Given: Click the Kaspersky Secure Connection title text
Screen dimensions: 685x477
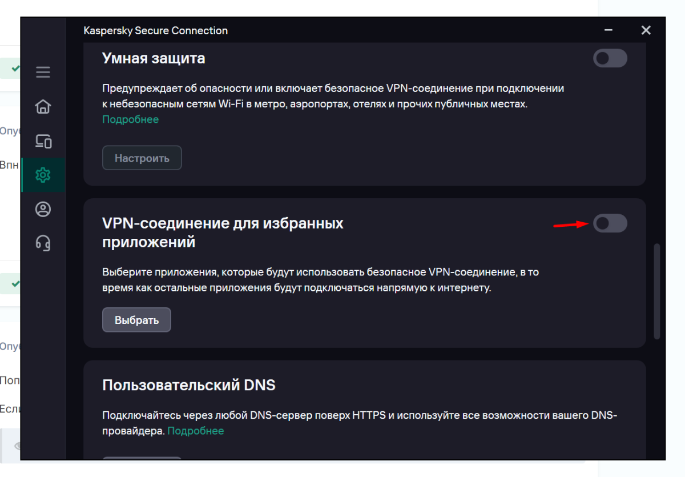Looking at the screenshot, I should click(156, 31).
